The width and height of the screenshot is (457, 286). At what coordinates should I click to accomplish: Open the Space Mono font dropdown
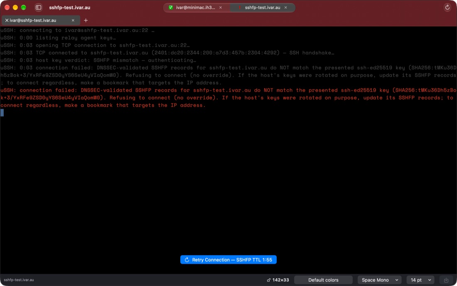(379, 280)
